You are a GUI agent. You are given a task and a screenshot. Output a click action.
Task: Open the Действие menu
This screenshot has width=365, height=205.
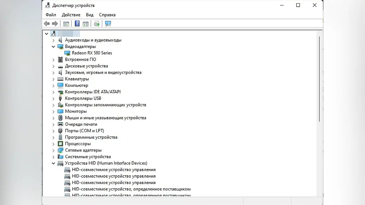point(71,15)
